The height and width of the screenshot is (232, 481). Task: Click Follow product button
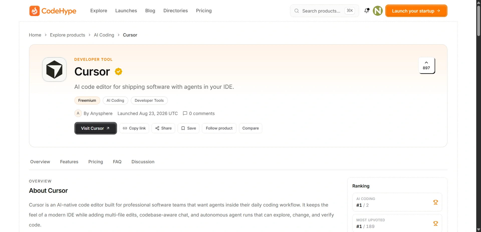tap(219, 128)
